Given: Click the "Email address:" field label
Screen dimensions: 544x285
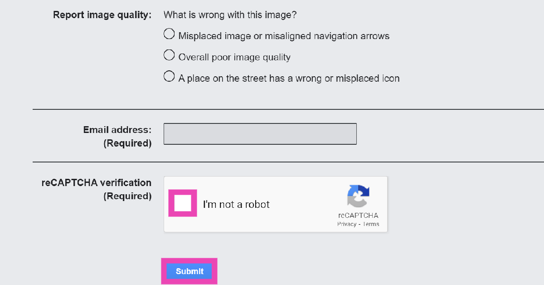Looking at the screenshot, I should point(117,130).
